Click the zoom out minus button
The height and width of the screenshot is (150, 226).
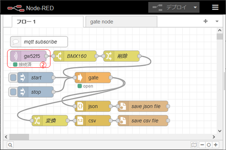pos(202,145)
